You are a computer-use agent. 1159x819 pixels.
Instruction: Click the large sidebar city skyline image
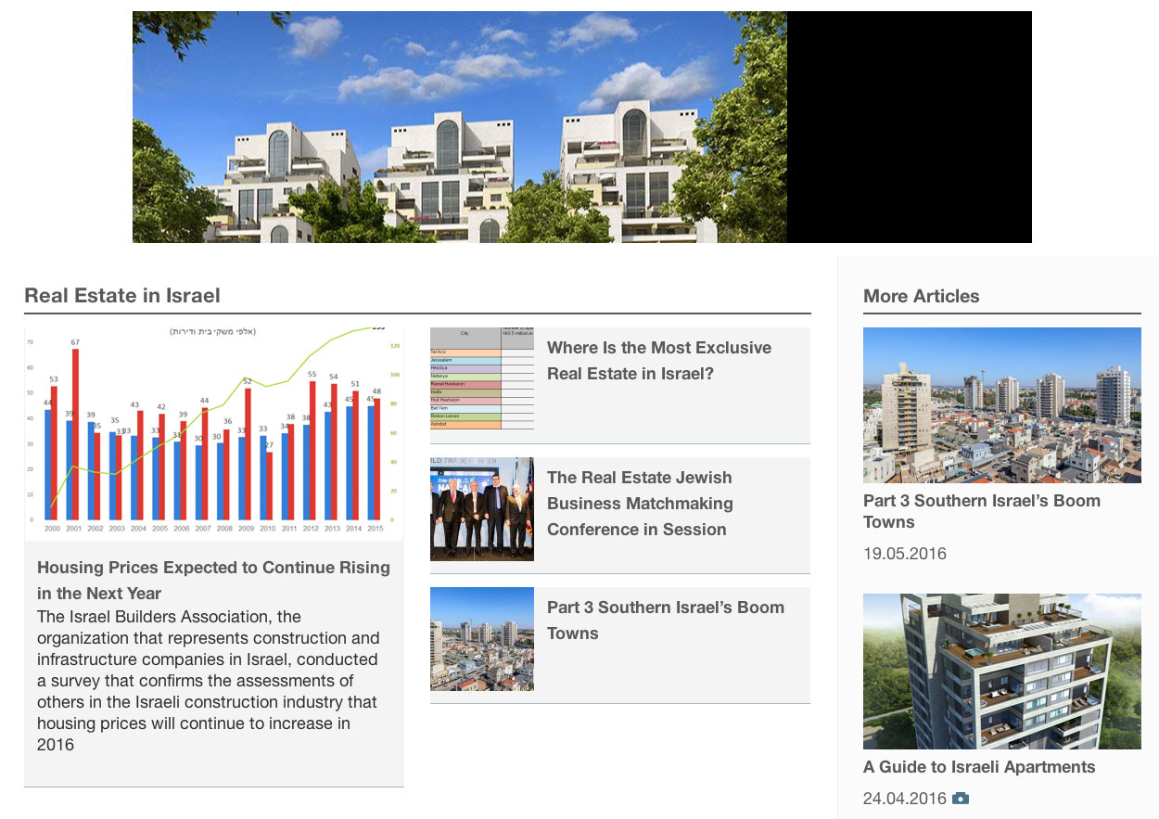(1001, 404)
